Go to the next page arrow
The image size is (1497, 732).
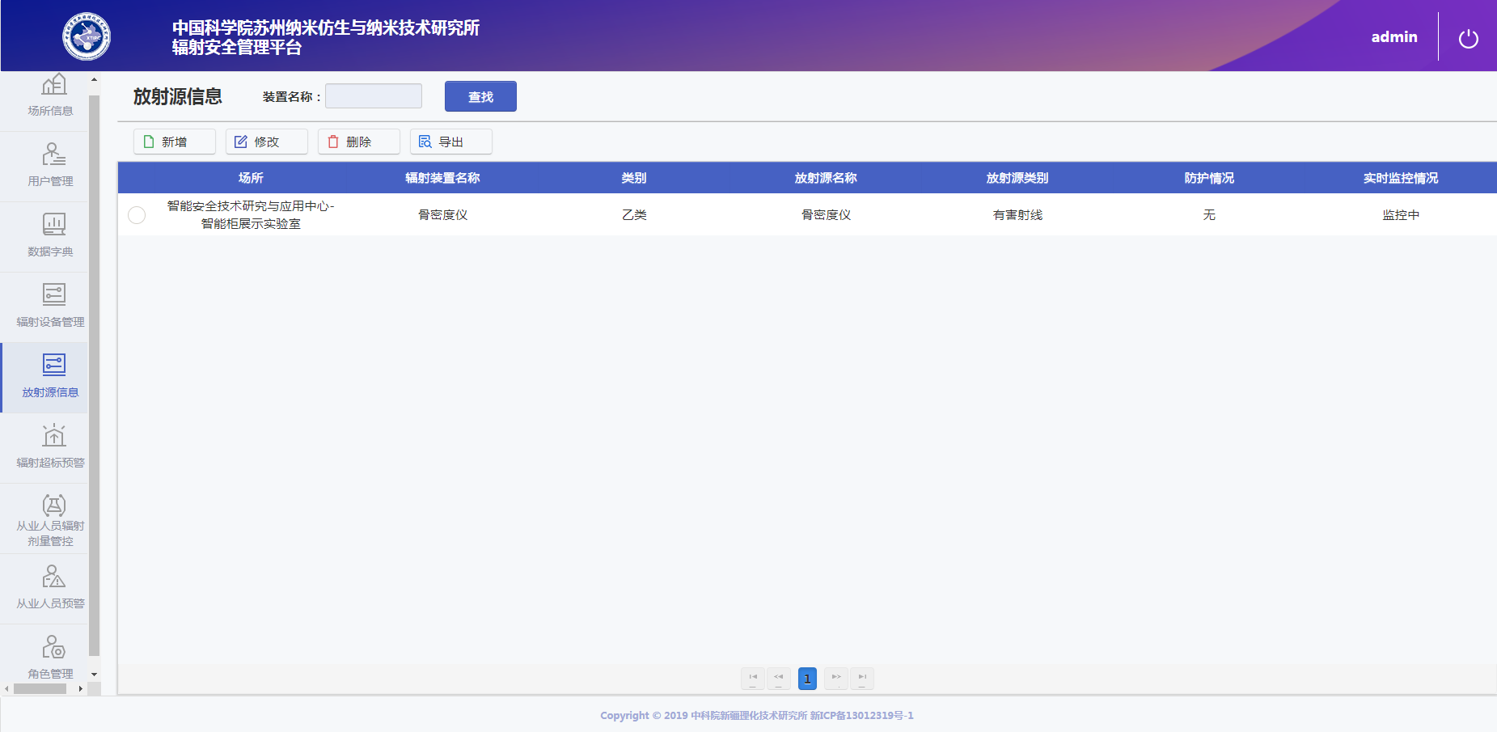coord(835,678)
